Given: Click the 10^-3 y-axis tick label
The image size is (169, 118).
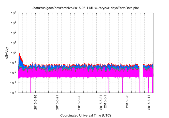Looking at the screenshot, I should point(13,82).
